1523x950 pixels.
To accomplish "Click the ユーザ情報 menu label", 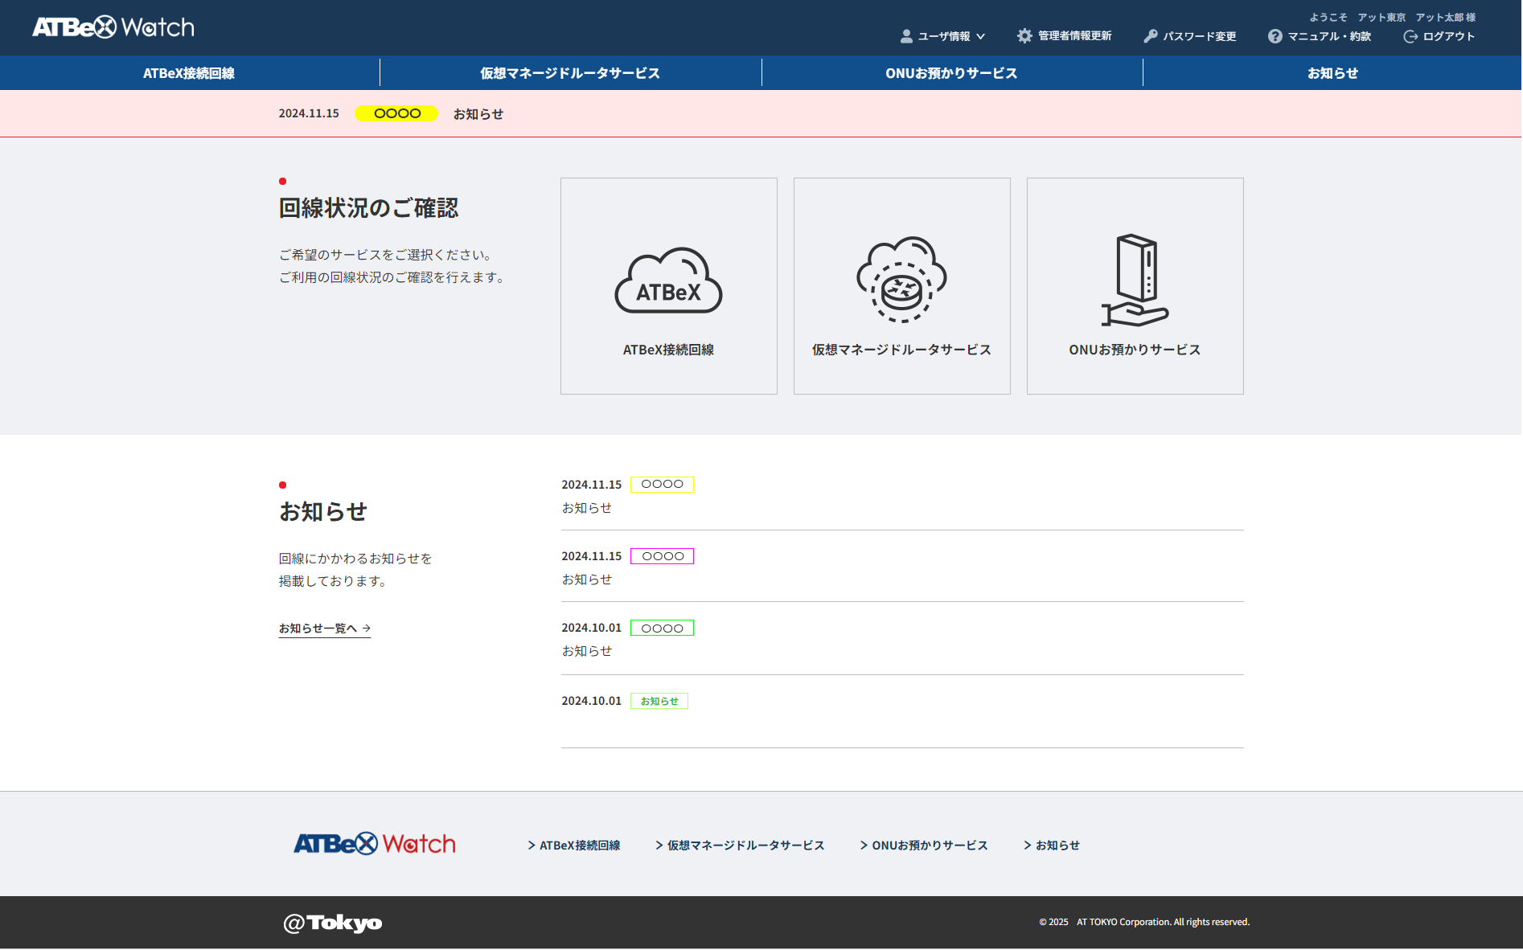I will click(944, 36).
